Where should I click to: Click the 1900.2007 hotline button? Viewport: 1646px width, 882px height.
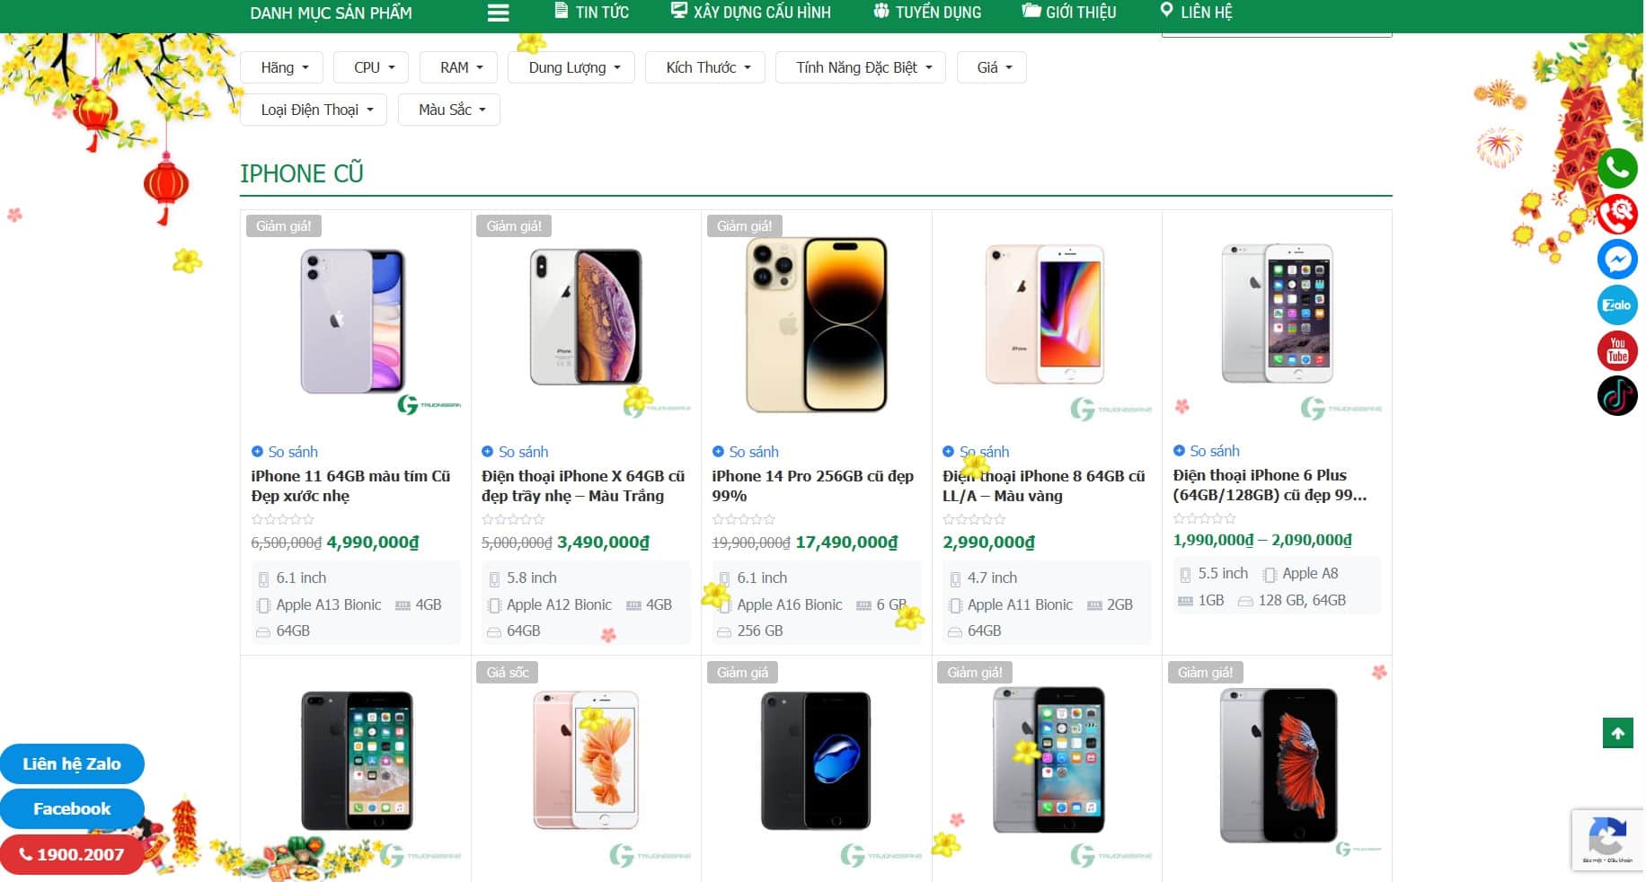pos(72,854)
